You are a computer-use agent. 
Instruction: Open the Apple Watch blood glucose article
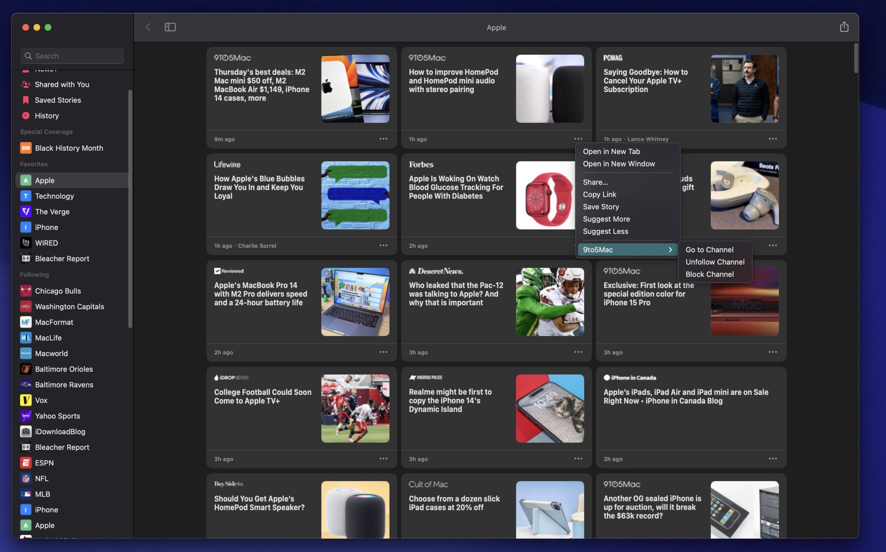point(455,187)
